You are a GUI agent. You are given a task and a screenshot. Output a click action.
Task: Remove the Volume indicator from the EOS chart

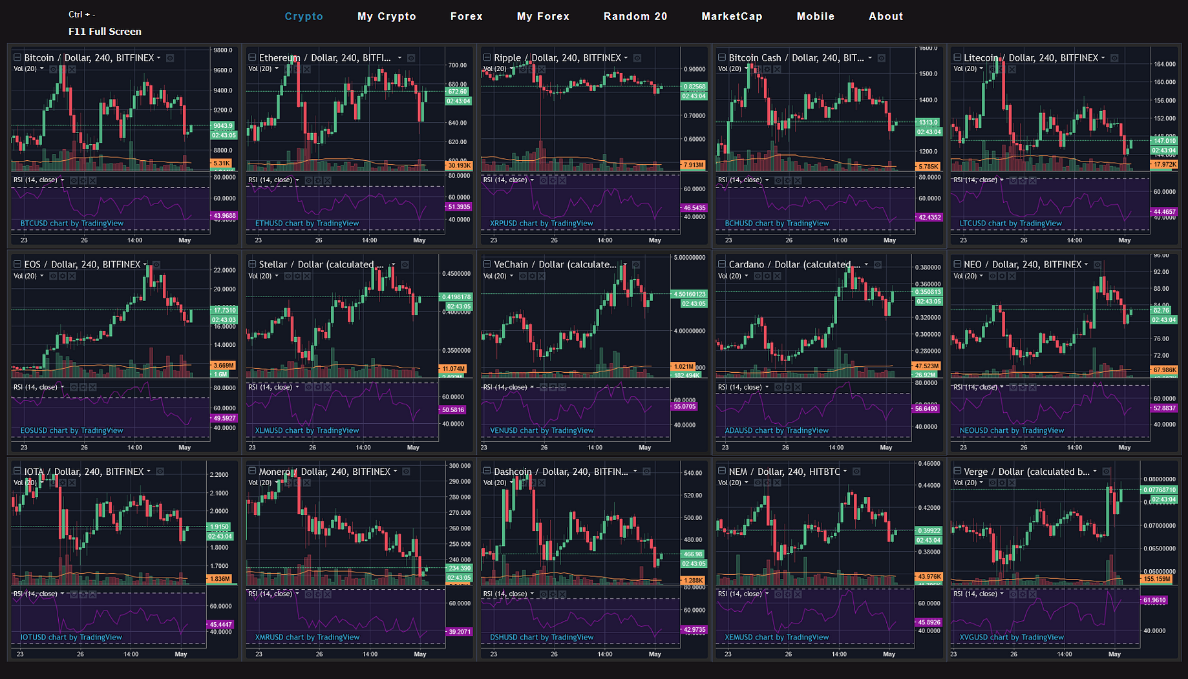(72, 276)
